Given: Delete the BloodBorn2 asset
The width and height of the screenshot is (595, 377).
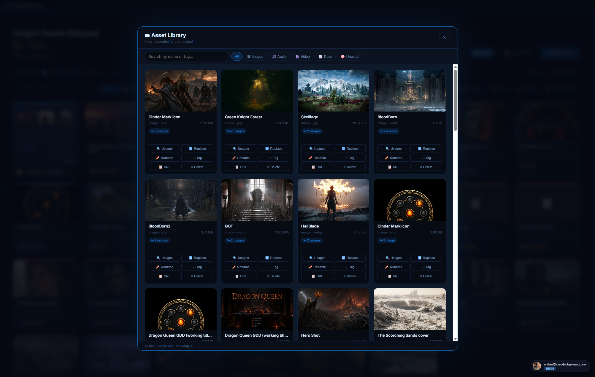Looking at the screenshot, I should [x=197, y=276].
